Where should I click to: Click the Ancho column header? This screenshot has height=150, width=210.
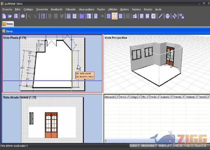coord(123,97)
